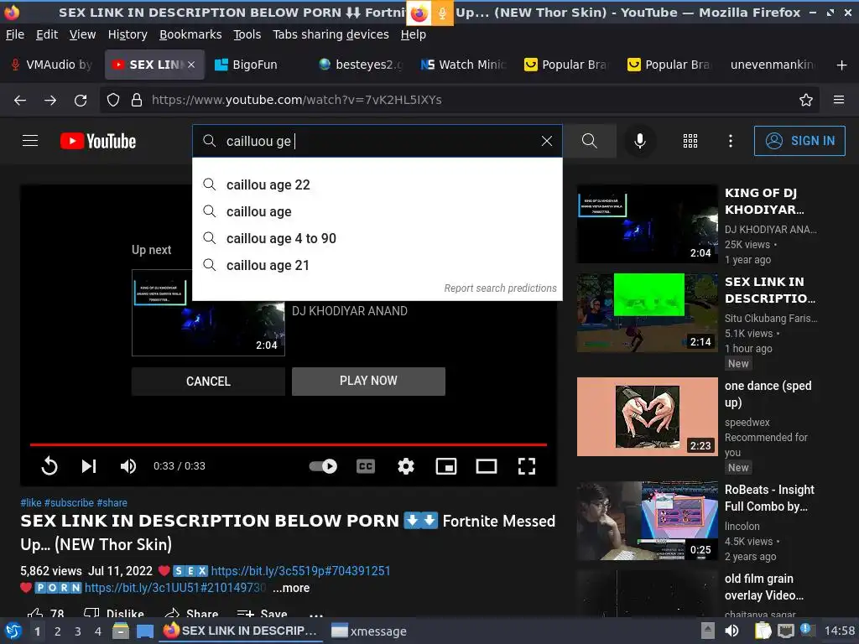The image size is (859, 644).
Task: Click the SIGN IN button
Action: coord(799,141)
